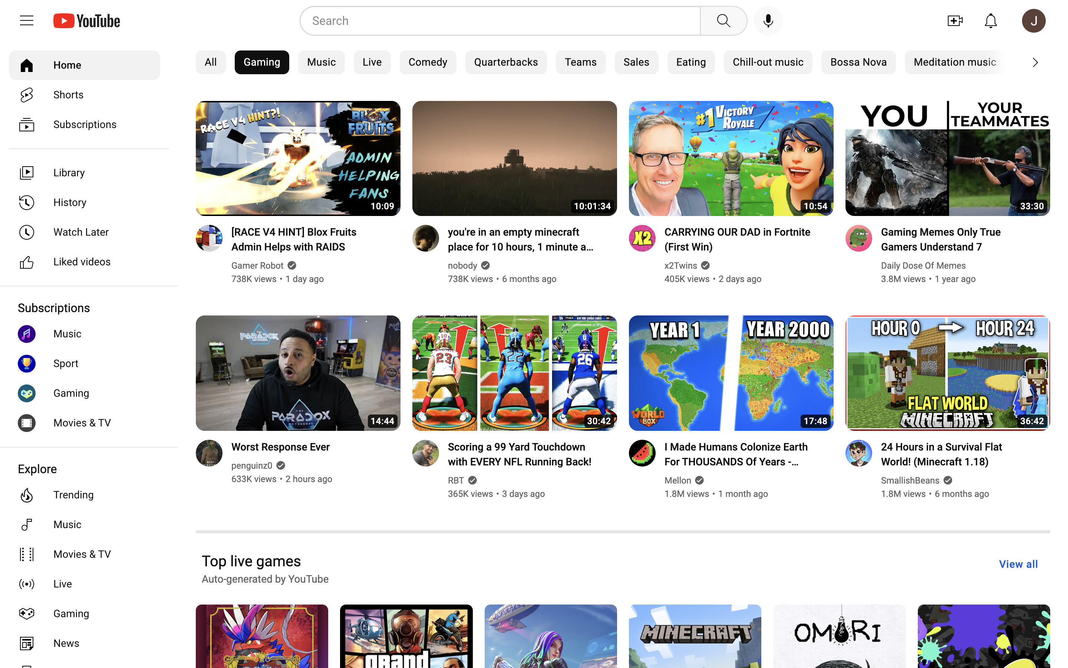Open x2Twins channel avatar

[x=642, y=238]
